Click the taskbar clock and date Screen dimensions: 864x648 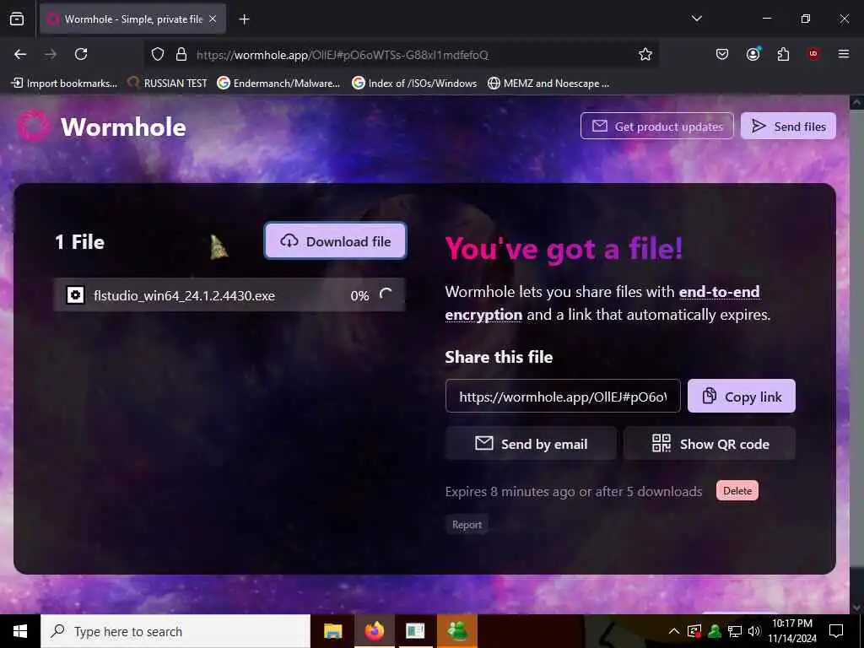point(792,631)
